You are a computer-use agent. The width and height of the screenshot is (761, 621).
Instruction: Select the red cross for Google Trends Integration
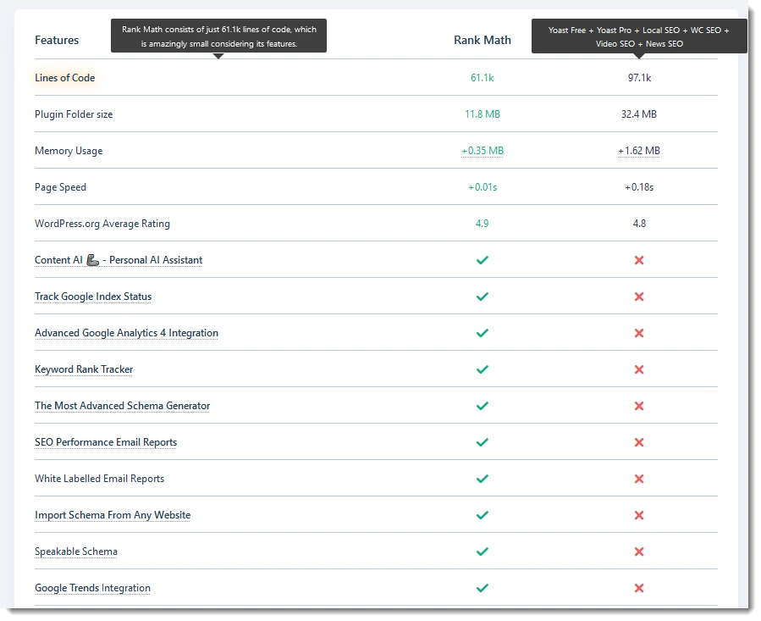click(639, 588)
